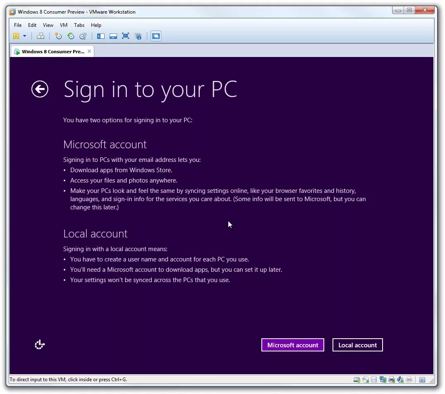Click the message log icon in status bar

point(422,380)
